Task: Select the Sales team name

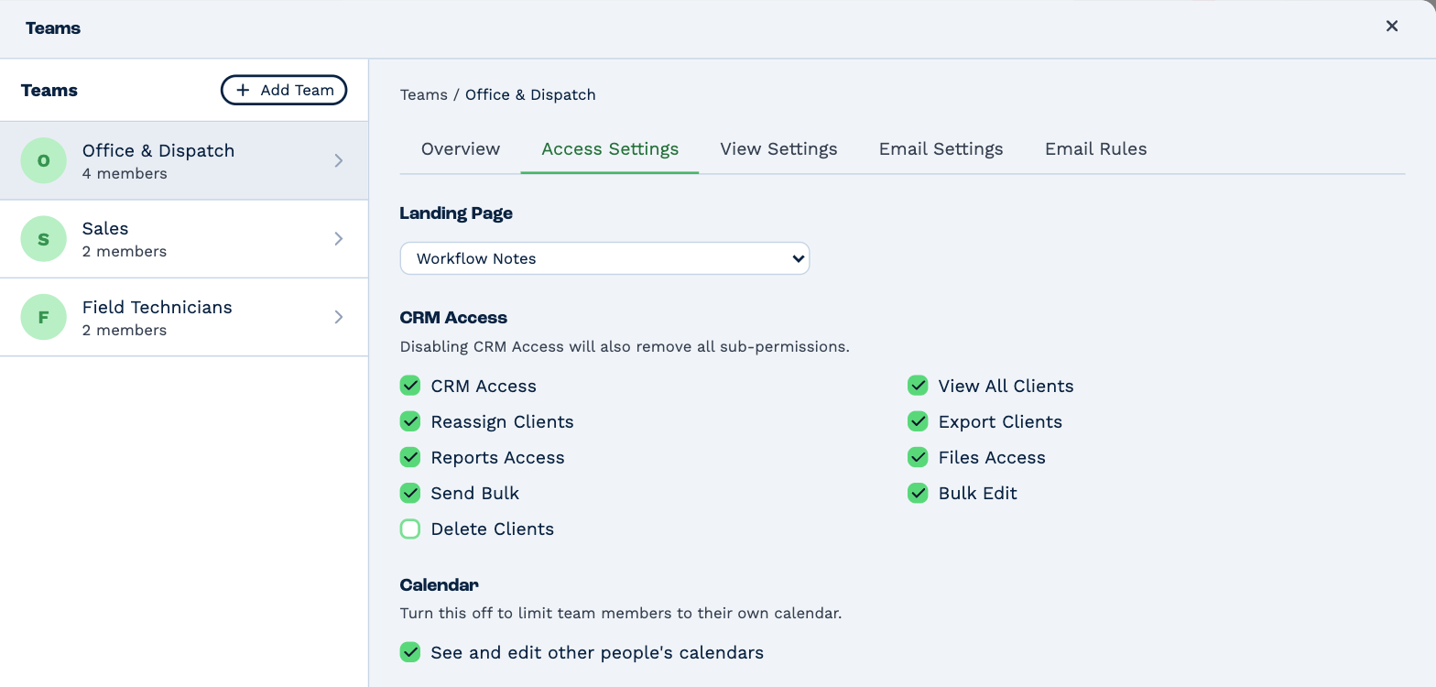Action: pyautogui.click(x=105, y=229)
